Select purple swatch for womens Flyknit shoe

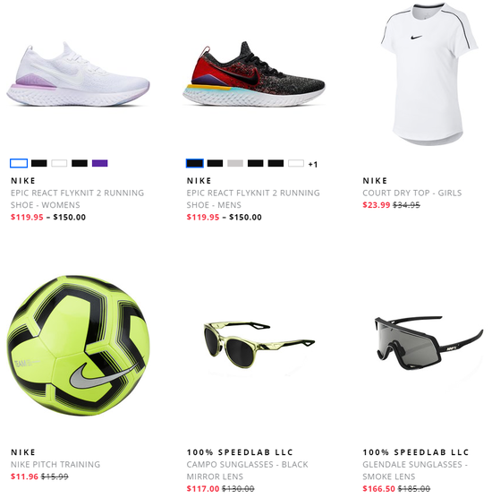[99, 163]
